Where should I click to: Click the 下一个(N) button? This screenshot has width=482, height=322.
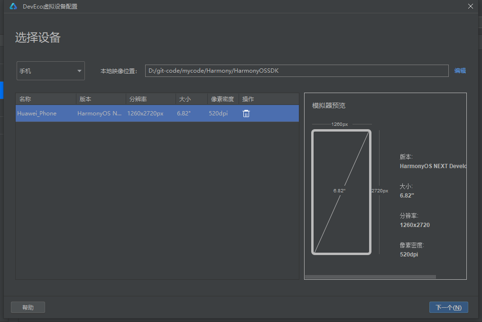pos(448,307)
